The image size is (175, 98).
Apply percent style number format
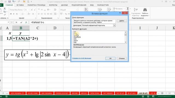[66, 14]
